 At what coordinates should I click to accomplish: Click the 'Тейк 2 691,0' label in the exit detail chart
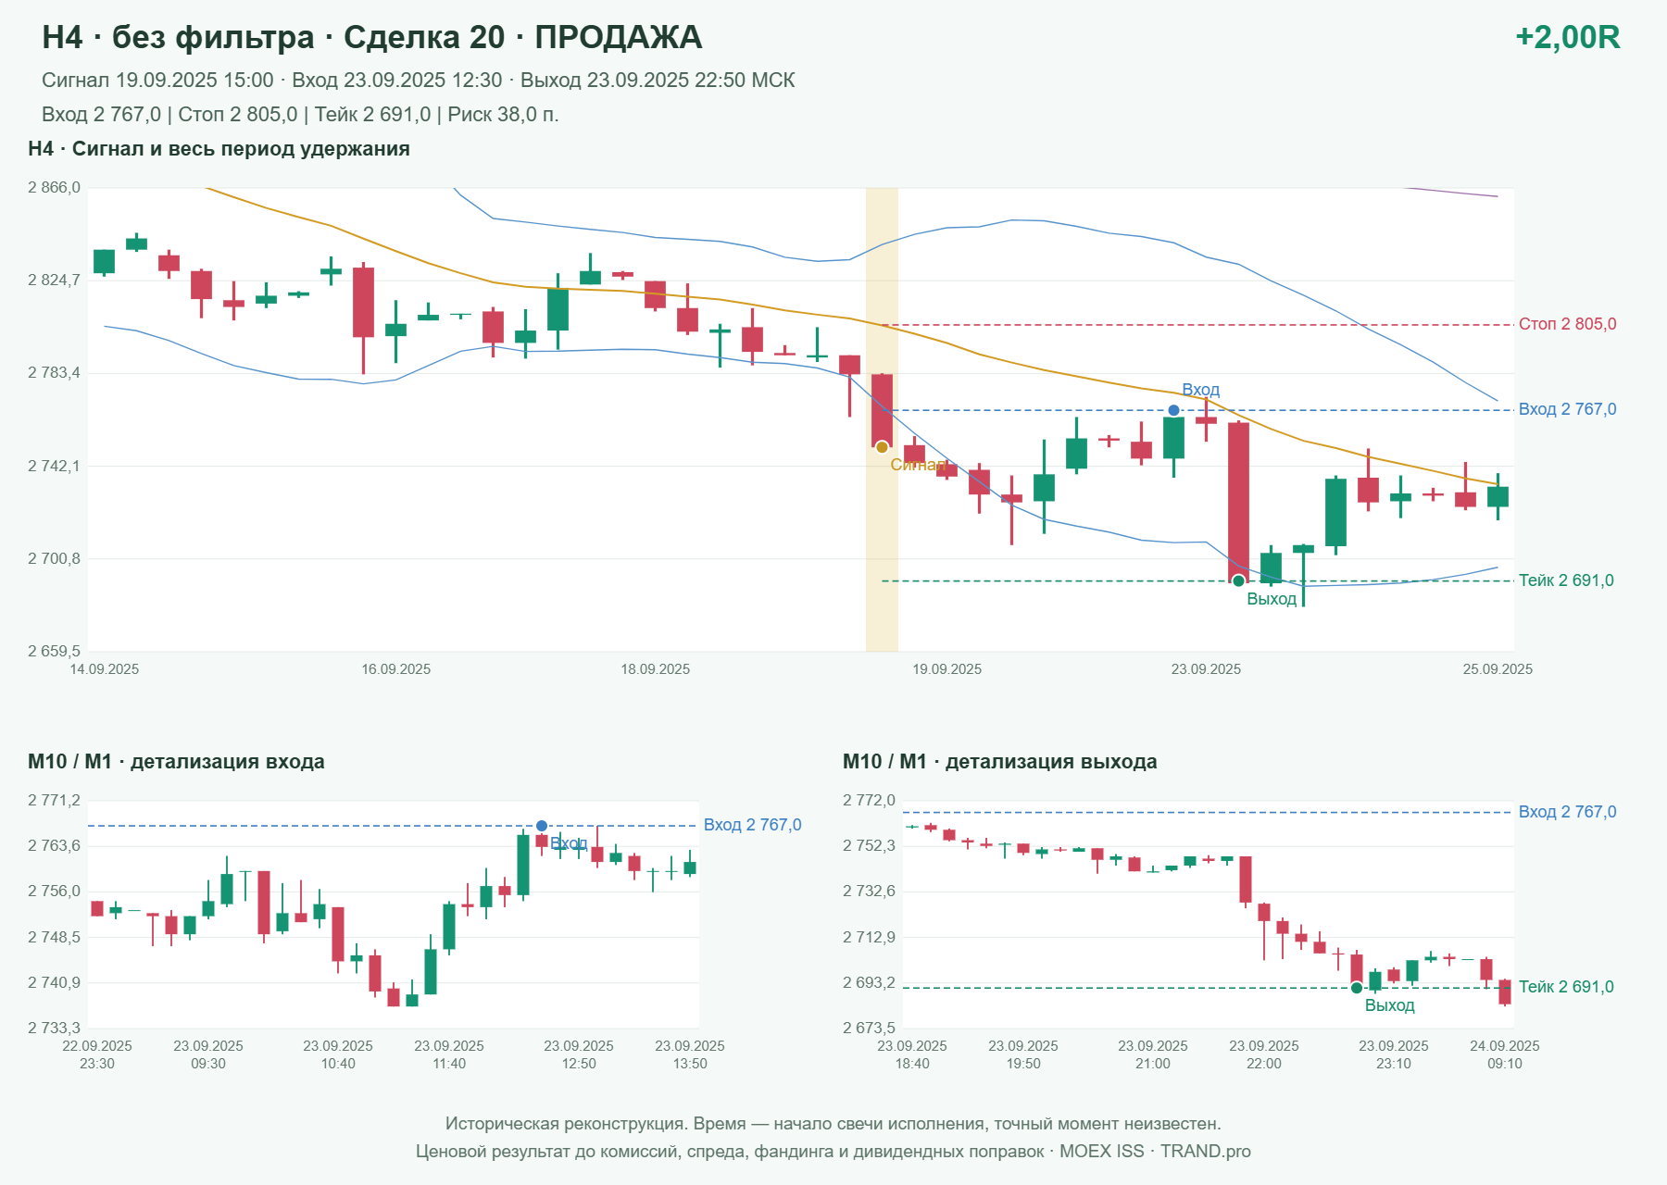click(1566, 987)
